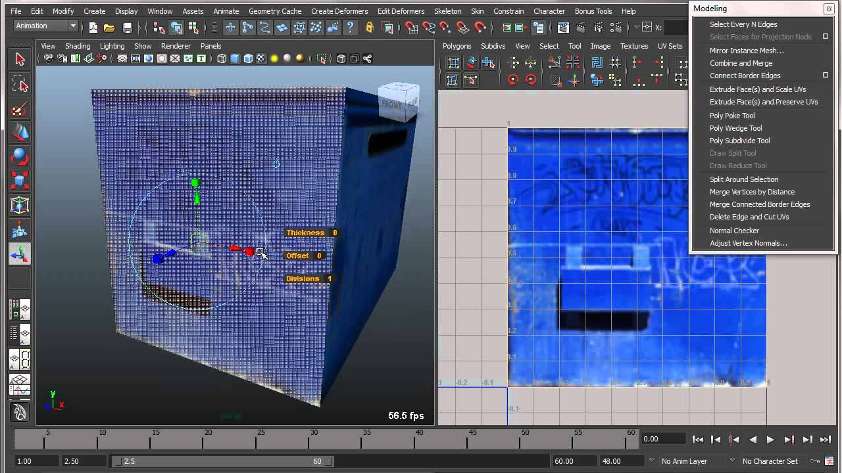Toggle the film gate icon
The width and height of the screenshot is (842, 473).
pos(136,58)
